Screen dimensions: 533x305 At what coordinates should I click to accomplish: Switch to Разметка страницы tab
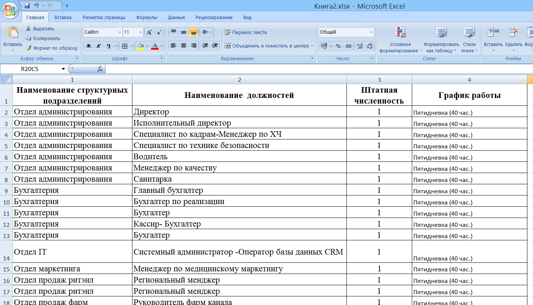104,17
